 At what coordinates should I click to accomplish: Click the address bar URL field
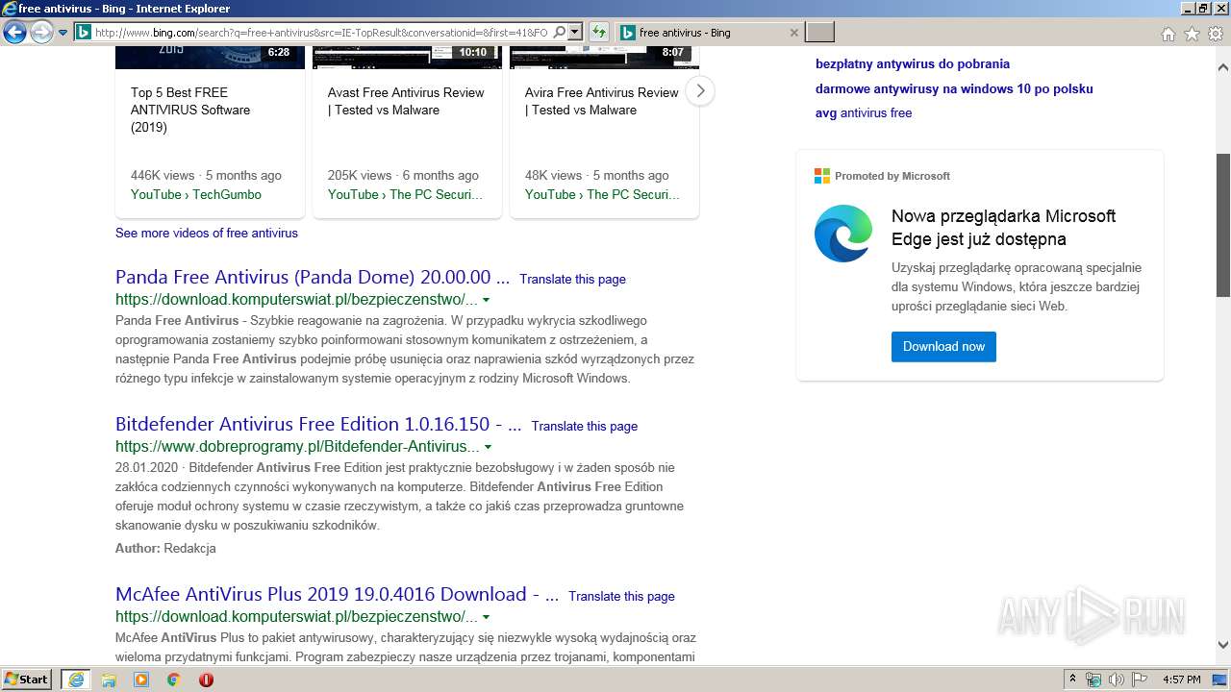pyautogui.click(x=320, y=33)
